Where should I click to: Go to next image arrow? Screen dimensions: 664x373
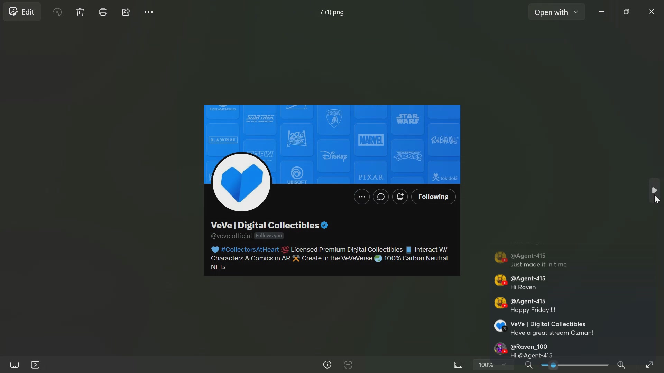(x=654, y=190)
